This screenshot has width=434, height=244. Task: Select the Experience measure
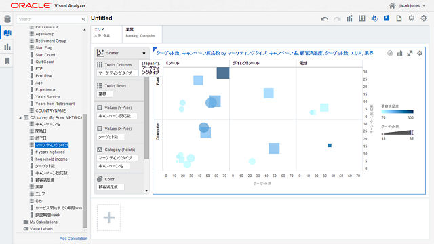(x=45, y=90)
